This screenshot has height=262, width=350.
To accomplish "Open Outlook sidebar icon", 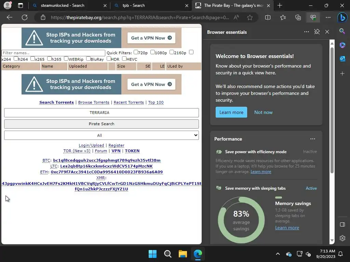I will pos(342,59).
